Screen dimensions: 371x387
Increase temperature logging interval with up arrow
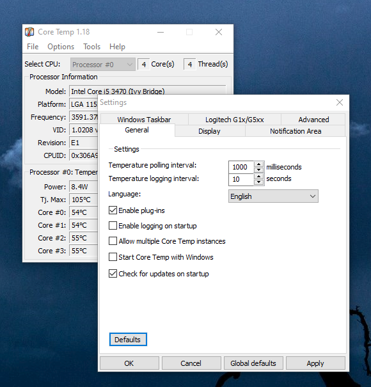point(258,176)
